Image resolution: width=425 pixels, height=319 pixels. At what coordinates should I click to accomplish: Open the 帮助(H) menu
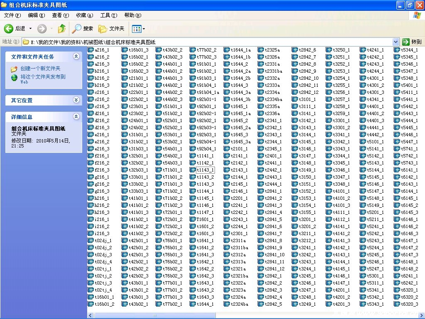coord(133,15)
